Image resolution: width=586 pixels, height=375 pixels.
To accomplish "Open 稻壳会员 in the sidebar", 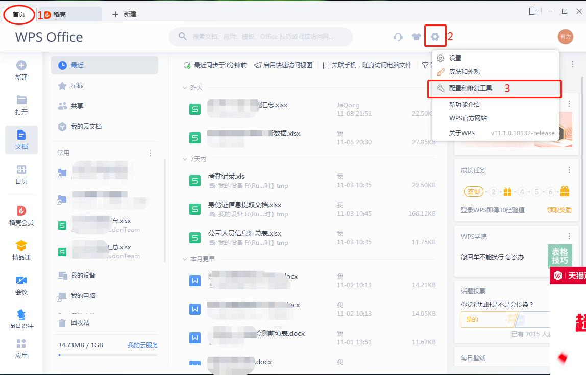I will coord(21,215).
